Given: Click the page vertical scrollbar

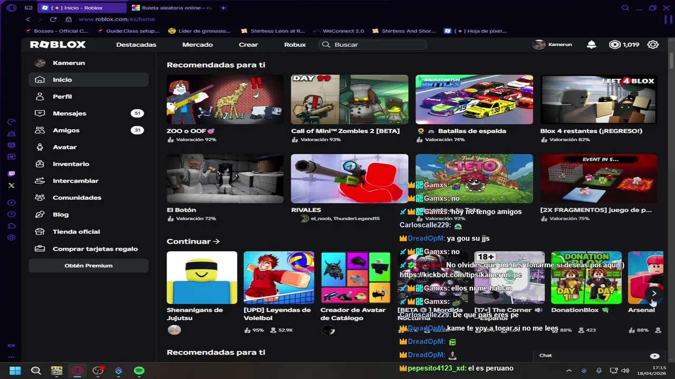Looking at the screenshot, I should click(671, 61).
